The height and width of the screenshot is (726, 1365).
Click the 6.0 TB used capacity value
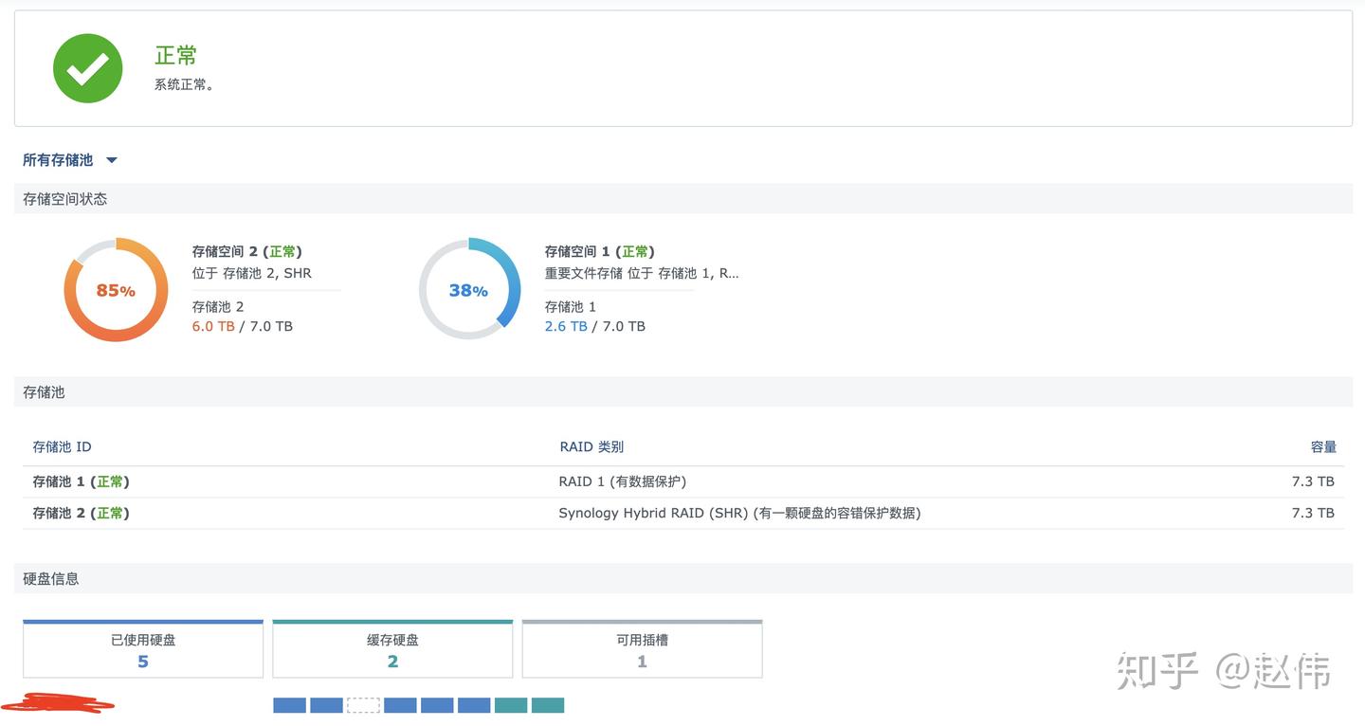[x=212, y=326]
